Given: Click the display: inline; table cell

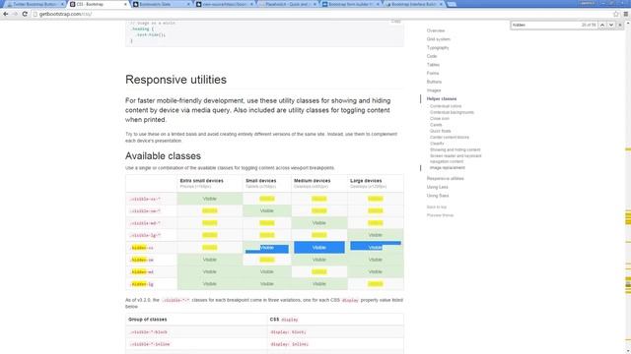Looking at the screenshot, I should coord(289,344).
